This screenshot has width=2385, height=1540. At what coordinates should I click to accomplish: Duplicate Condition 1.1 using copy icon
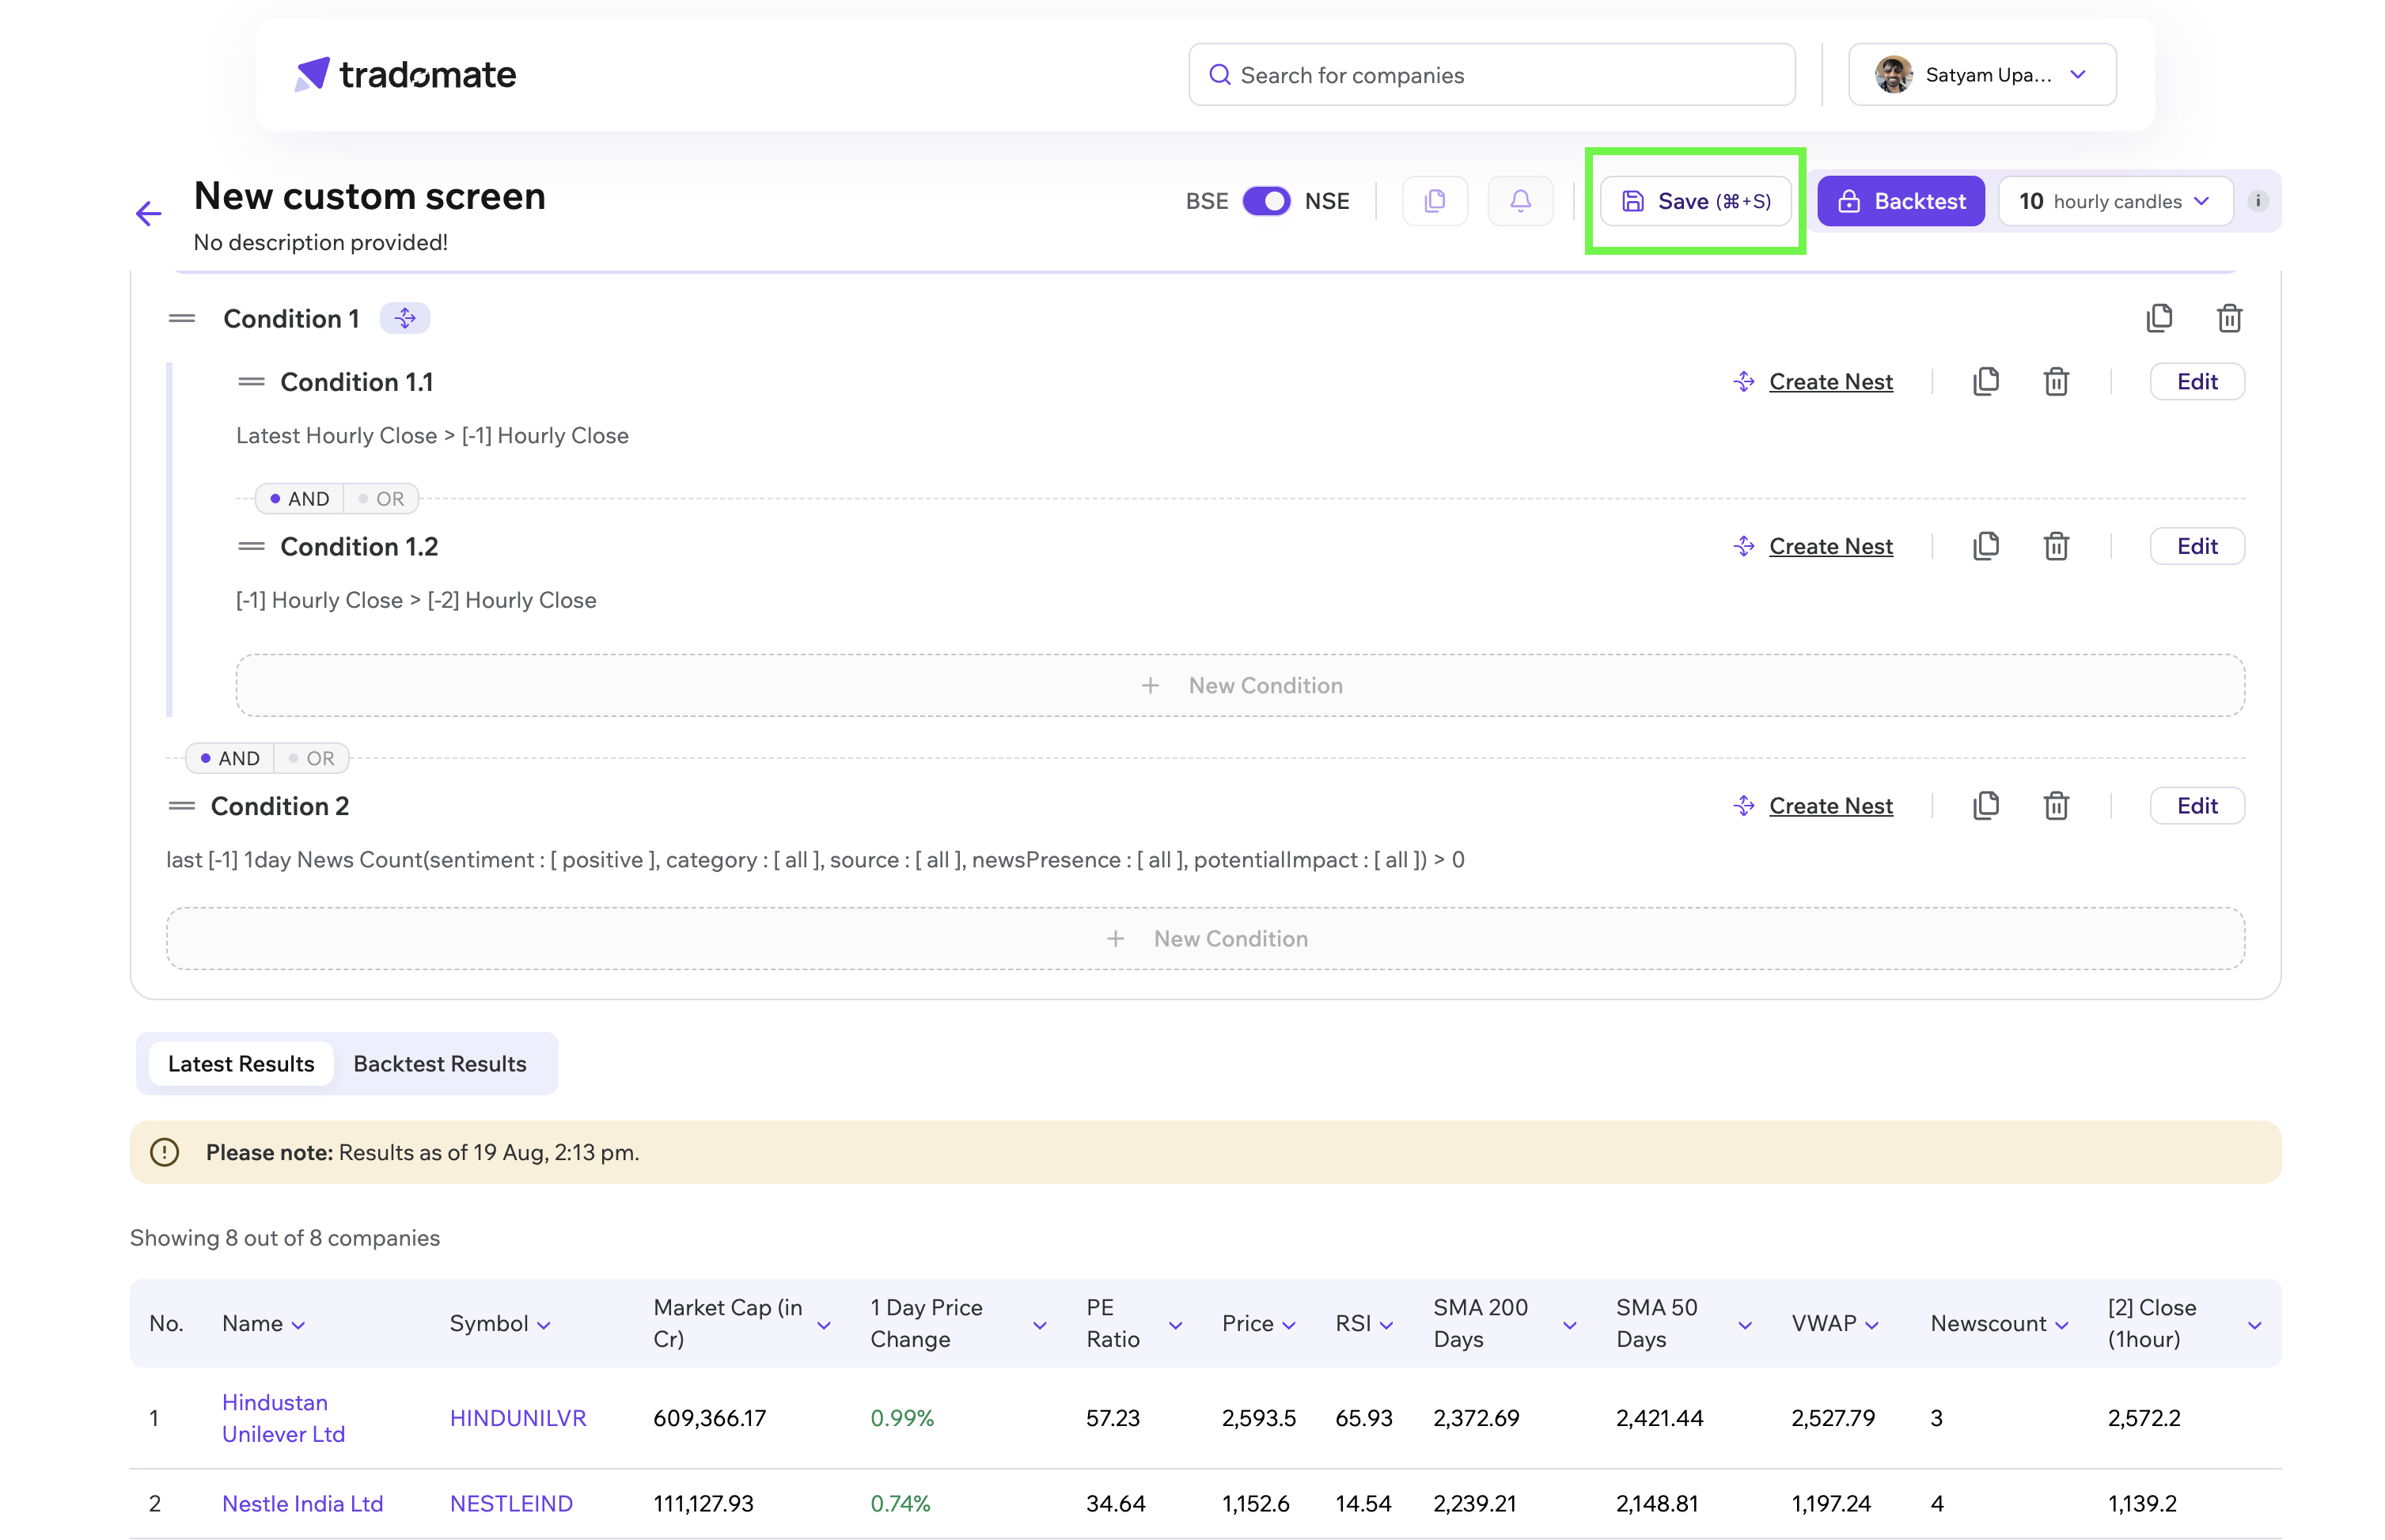(x=1985, y=382)
